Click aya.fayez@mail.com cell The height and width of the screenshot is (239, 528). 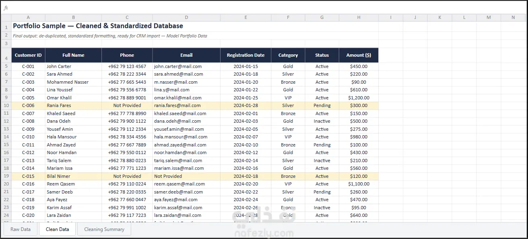(x=186, y=200)
